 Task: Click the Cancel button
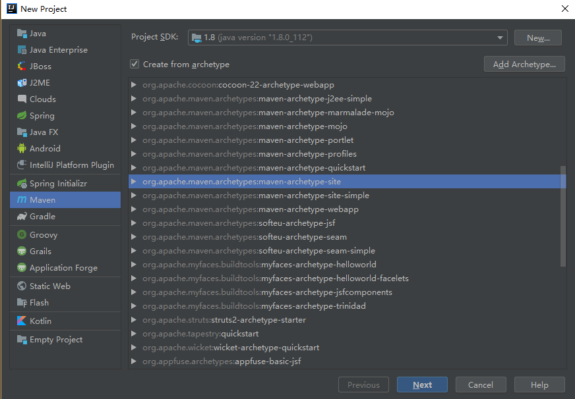click(x=481, y=385)
